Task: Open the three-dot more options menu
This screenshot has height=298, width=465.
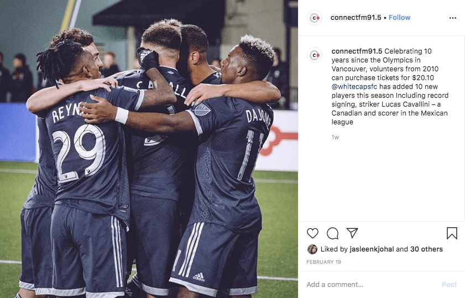Action: [452, 18]
